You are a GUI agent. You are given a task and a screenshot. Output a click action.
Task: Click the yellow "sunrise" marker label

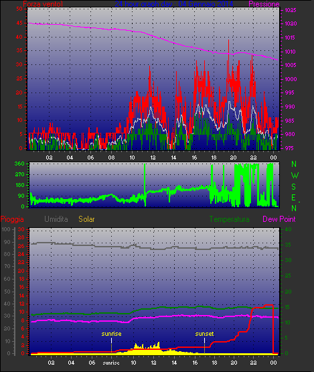click(x=111, y=334)
